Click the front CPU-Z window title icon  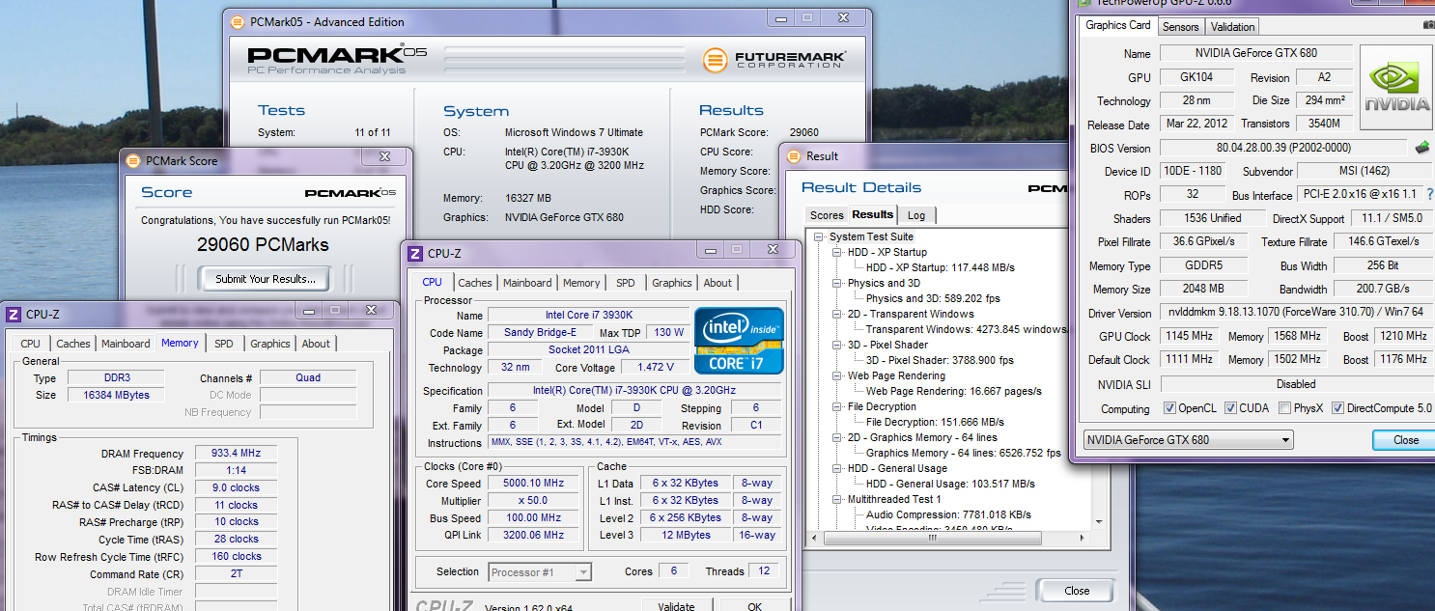415,254
